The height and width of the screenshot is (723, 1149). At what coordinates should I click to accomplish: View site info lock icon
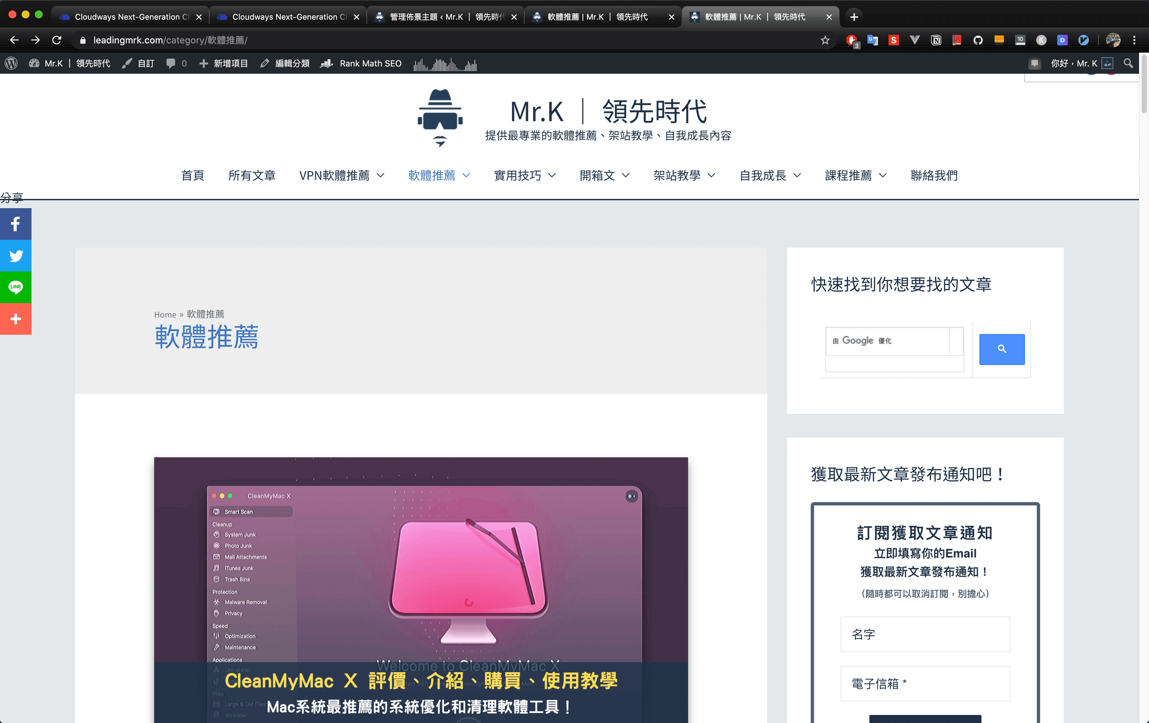tap(83, 40)
